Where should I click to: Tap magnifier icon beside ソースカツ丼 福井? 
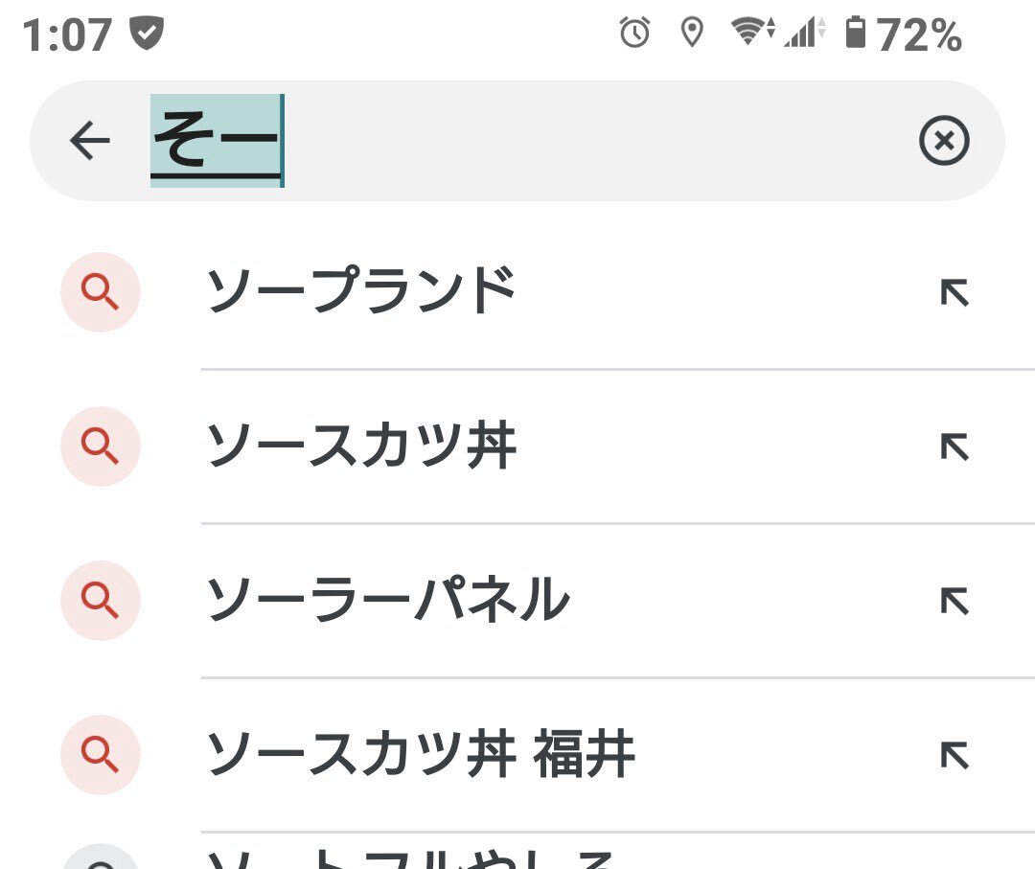[x=101, y=754]
